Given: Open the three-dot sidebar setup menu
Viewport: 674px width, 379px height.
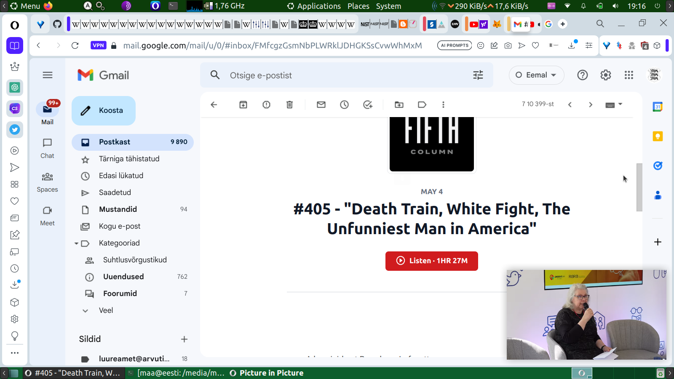Looking at the screenshot, I should (15, 353).
